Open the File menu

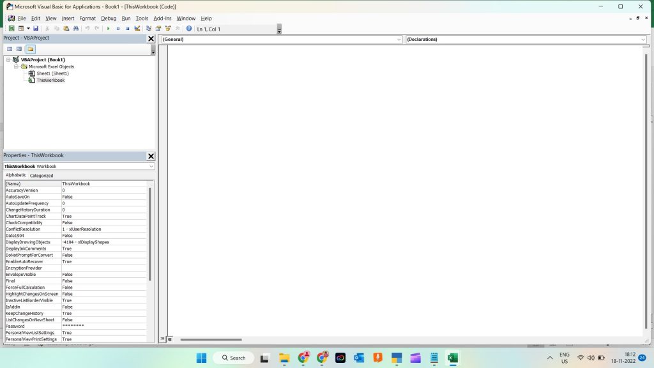coord(22,19)
